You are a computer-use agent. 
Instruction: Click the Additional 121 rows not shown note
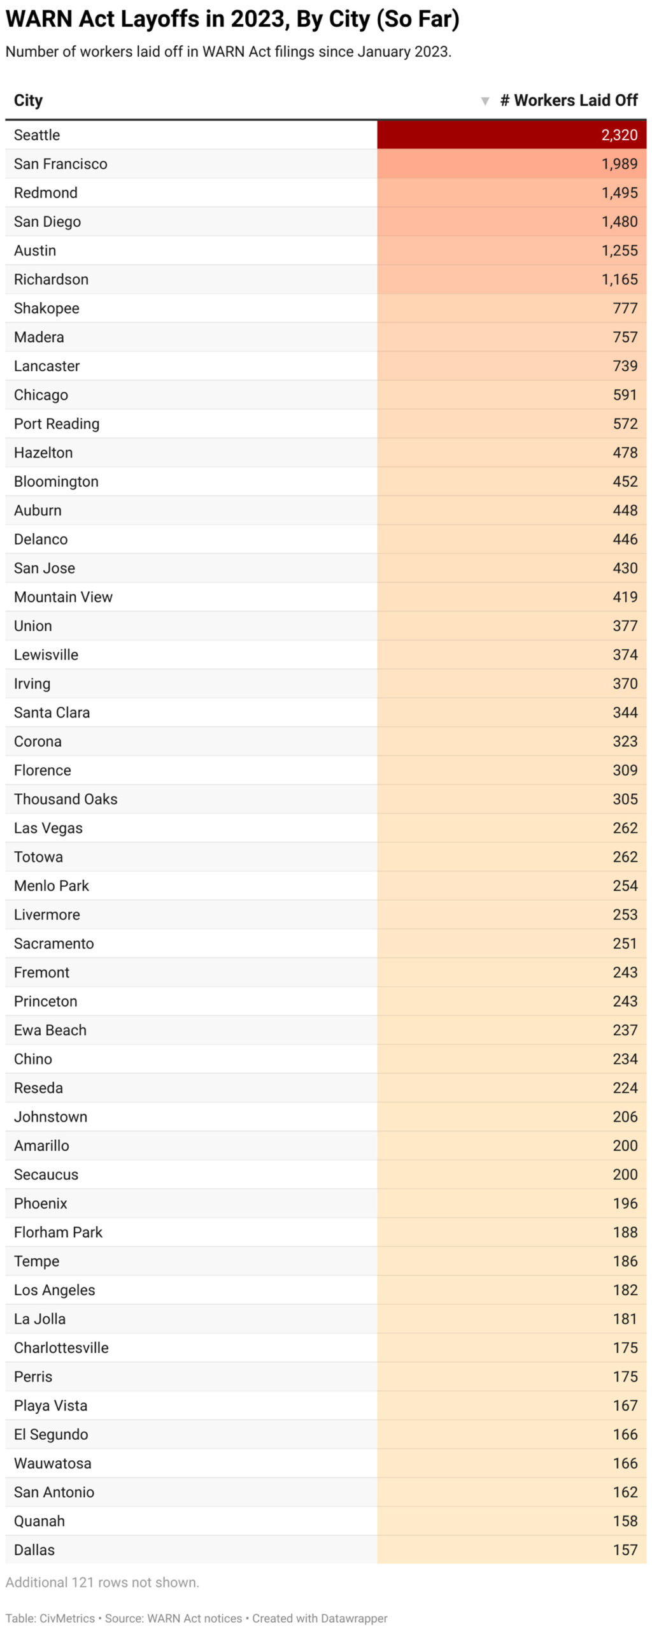pos(103,1582)
